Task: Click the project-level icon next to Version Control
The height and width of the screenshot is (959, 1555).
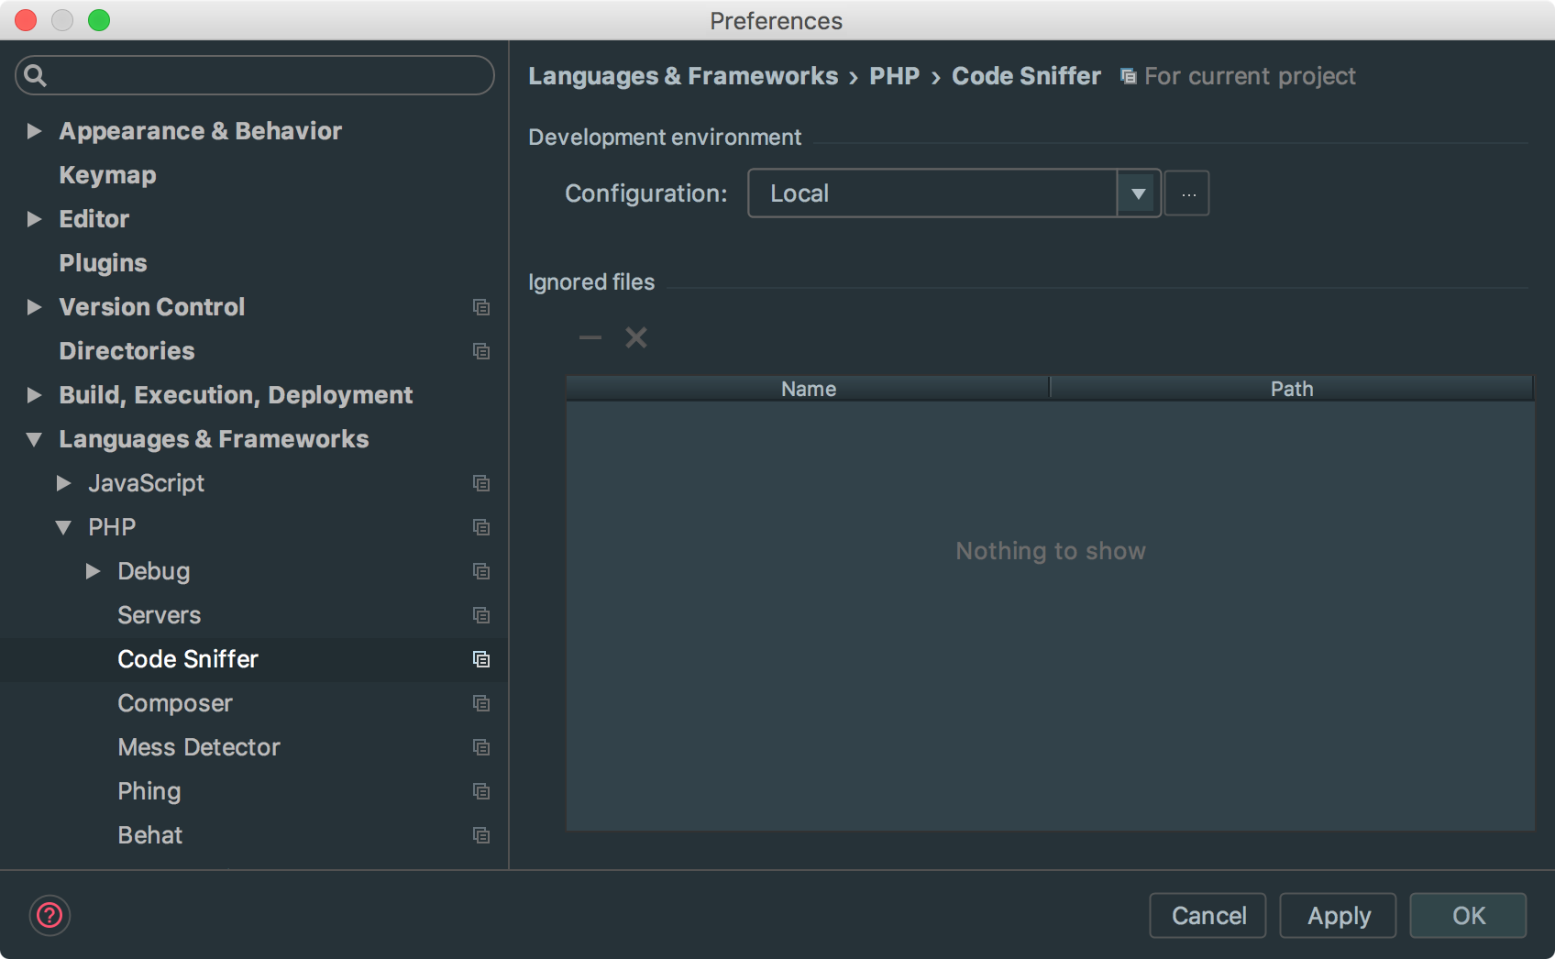Action: [x=480, y=307]
